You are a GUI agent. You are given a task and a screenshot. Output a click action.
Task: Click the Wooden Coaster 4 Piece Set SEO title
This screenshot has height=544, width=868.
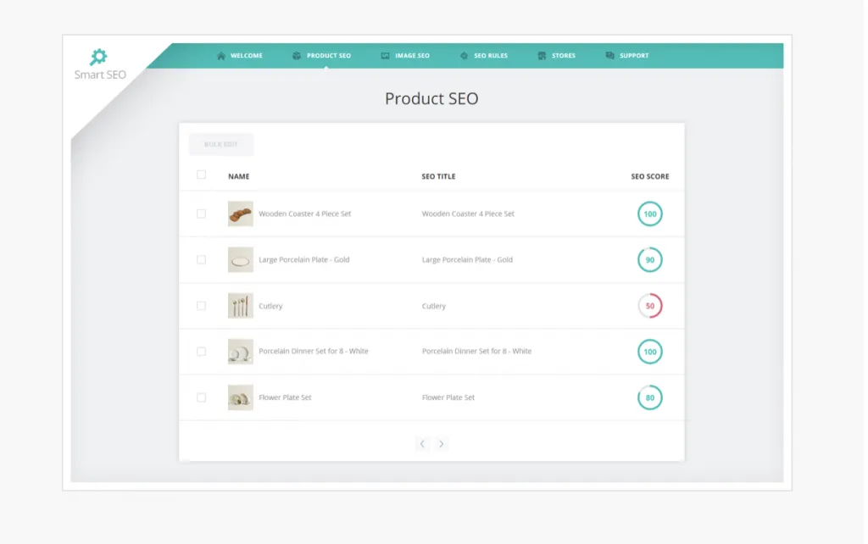(x=468, y=214)
